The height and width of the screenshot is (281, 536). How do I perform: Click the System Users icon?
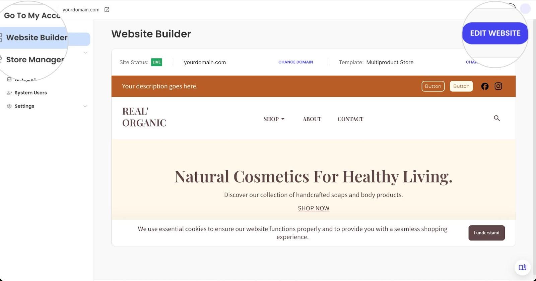click(x=9, y=93)
